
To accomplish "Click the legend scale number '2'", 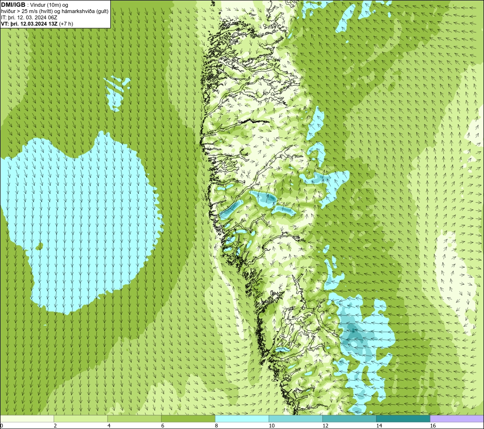I will (55, 426).
